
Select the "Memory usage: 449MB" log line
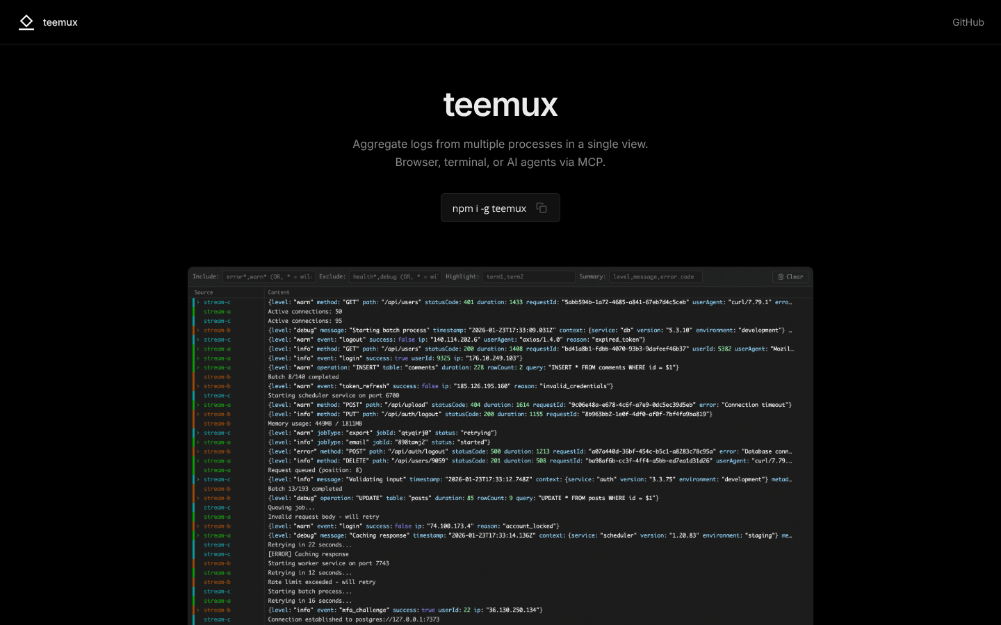(x=315, y=424)
